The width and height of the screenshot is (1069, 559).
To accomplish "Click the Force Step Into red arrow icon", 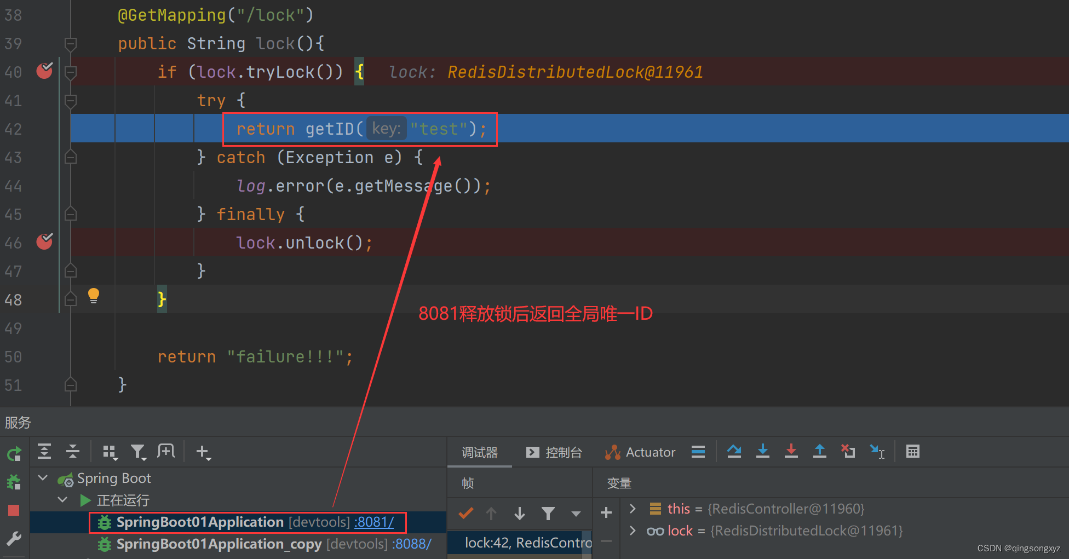I will [x=791, y=452].
